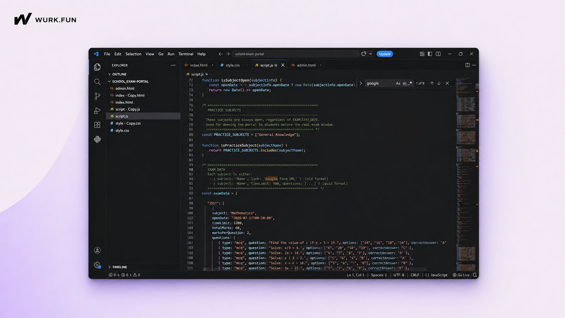Click Go Live in the status bar
The width and height of the screenshot is (565, 318).
[461, 275]
